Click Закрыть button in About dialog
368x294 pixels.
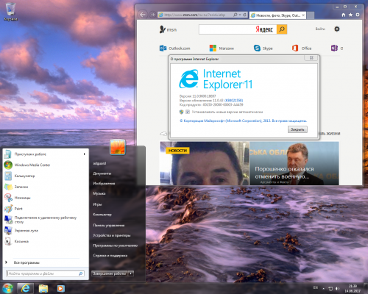pyautogui.click(x=297, y=129)
